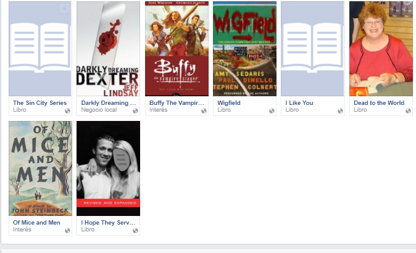
Task: Click the Darkly Dreaming Dexter cover image
Action: coord(108,49)
